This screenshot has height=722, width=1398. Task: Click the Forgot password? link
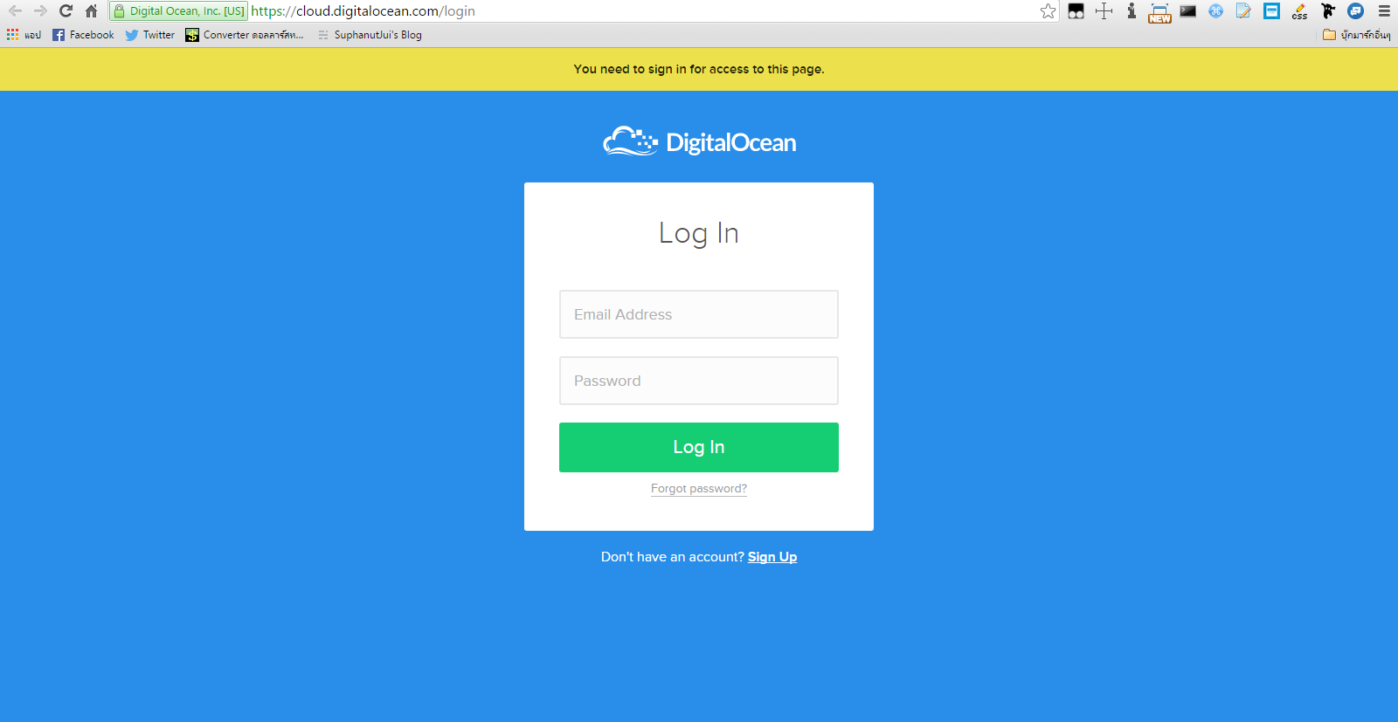coord(699,489)
